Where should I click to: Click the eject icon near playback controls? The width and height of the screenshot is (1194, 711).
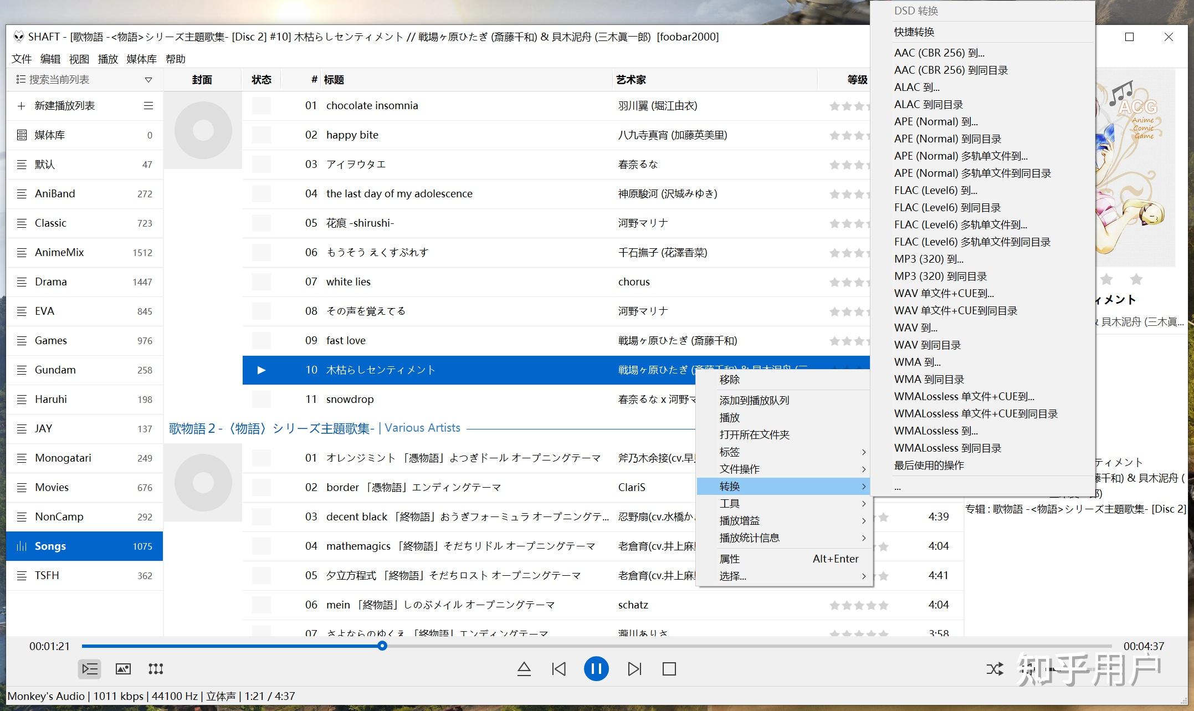tap(524, 669)
